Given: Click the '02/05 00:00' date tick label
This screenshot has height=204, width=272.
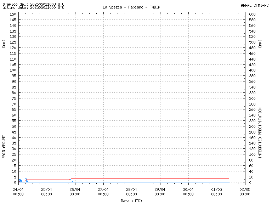Looking at the screenshot, I should point(245,192).
